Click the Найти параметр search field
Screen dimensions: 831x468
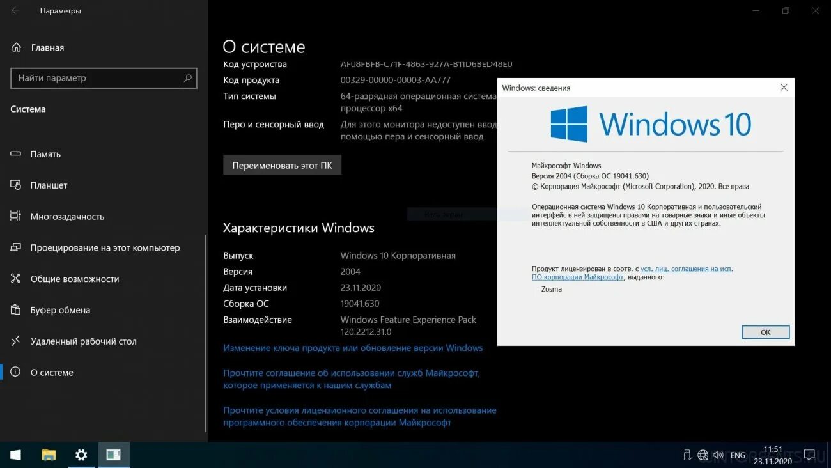(x=104, y=78)
